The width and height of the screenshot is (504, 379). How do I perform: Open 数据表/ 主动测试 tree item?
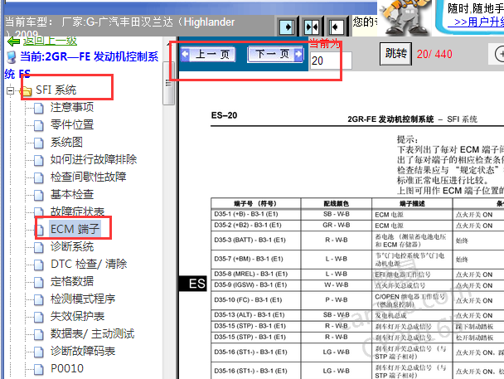click(x=92, y=333)
